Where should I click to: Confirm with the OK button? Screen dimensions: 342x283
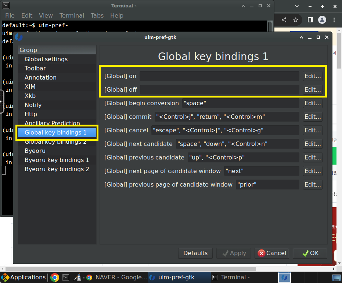point(310,253)
